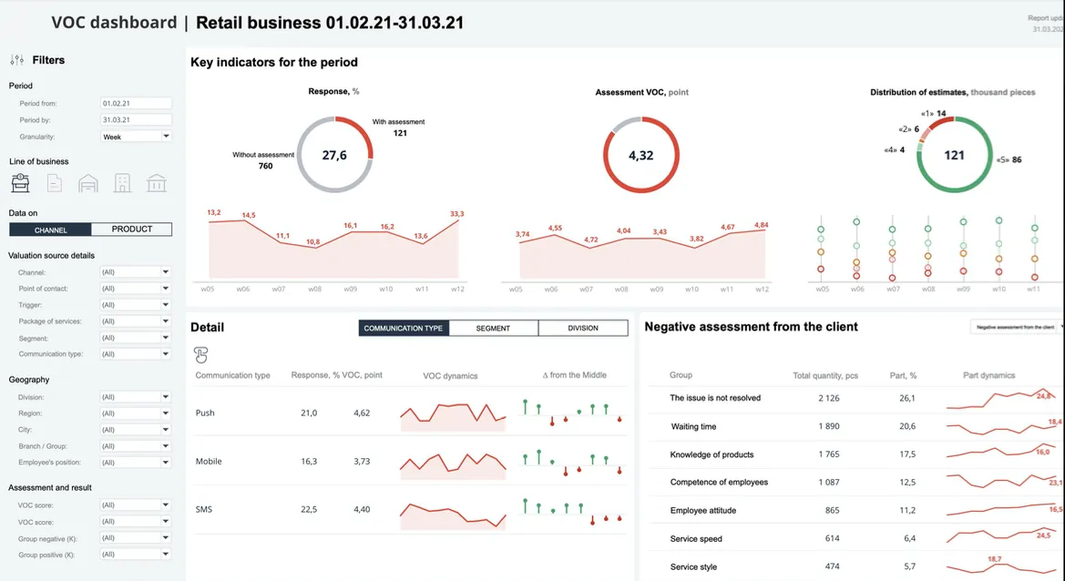Select the COMMUNICATION TYPE tab

point(404,328)
